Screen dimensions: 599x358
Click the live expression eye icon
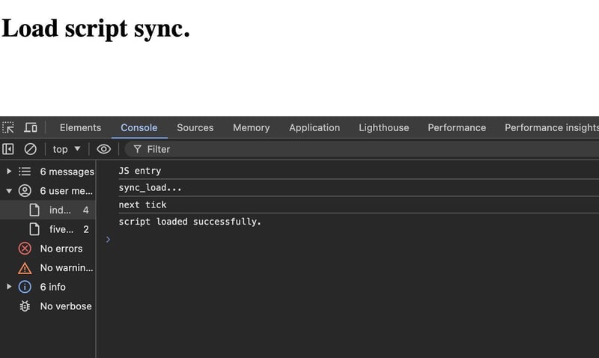point(103,149)
